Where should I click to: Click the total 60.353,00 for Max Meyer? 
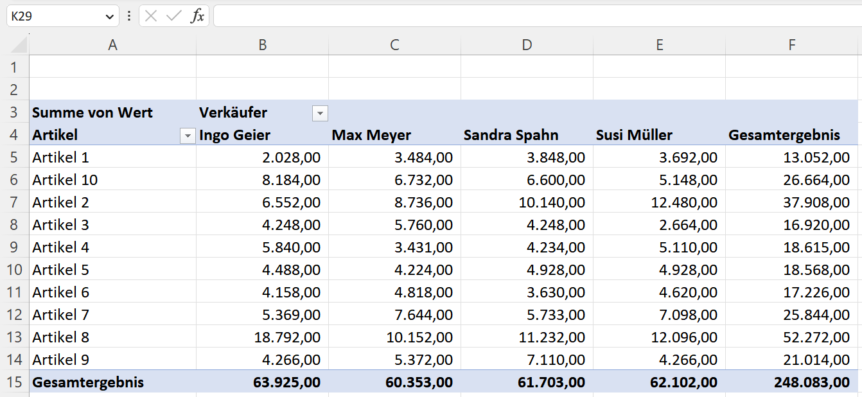point(394,382)
